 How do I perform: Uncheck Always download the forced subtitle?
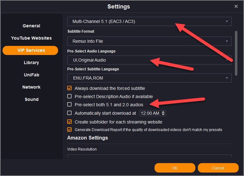(x=70, y=88)
